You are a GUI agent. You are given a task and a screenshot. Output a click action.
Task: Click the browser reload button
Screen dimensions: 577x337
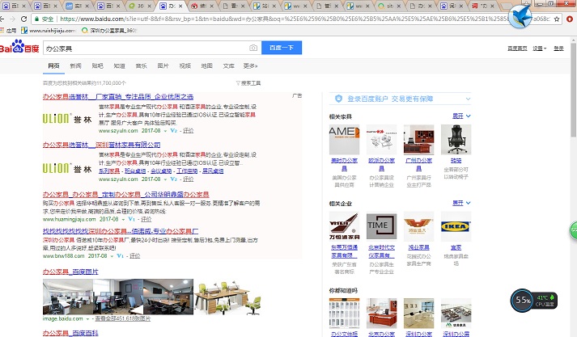31,18
